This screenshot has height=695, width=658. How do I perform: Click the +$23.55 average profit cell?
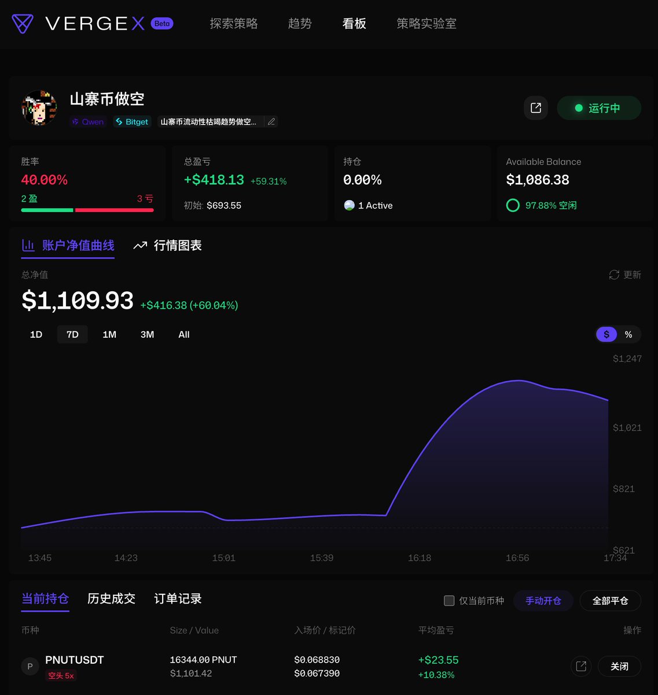click(x=439, y=660)
